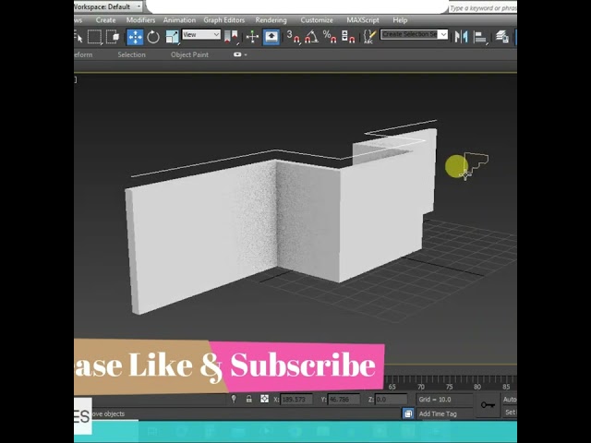The height and width of the screenshot is (443, 591).
Task: Click the Z coordinate field
Action: point(392,399)
